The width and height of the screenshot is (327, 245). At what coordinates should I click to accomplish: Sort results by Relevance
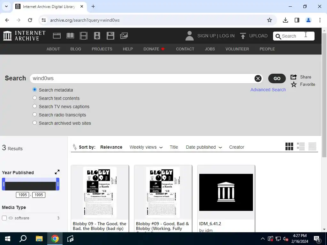[111, 147]
